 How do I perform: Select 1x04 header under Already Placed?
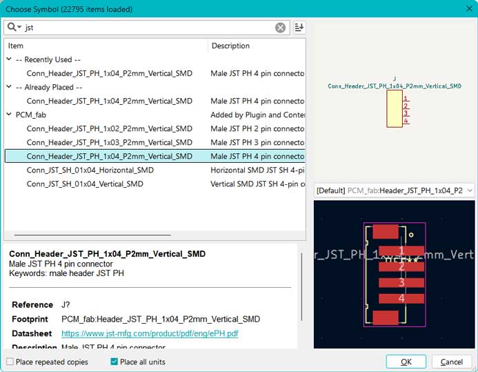(x=155, y=101)
